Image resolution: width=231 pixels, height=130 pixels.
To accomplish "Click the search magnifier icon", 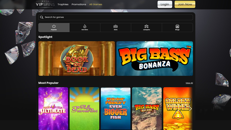I will [x=42, y=17].
